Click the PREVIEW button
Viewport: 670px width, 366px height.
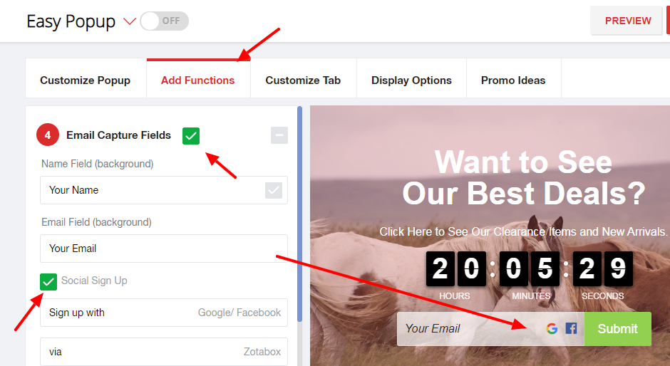point(628,21)
